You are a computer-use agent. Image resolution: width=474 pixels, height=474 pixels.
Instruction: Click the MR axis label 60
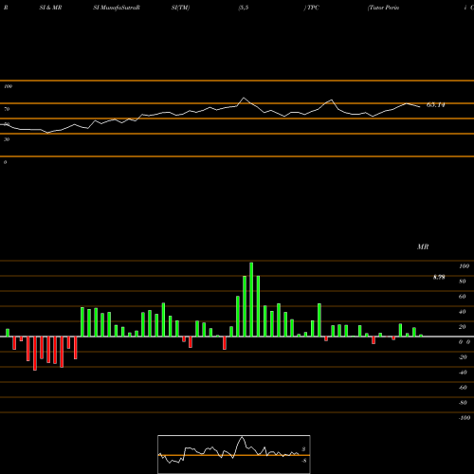[x=463, y=297]
